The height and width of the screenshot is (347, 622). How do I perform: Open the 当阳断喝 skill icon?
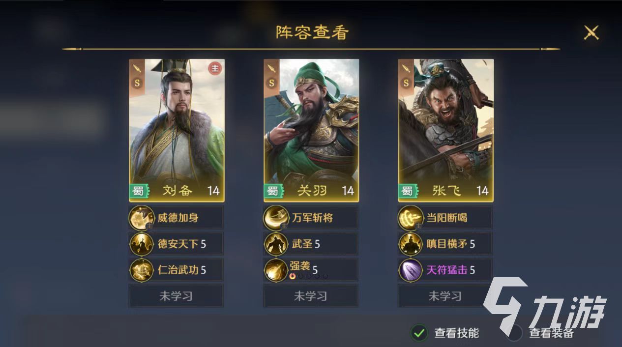[x=411, y=218]
